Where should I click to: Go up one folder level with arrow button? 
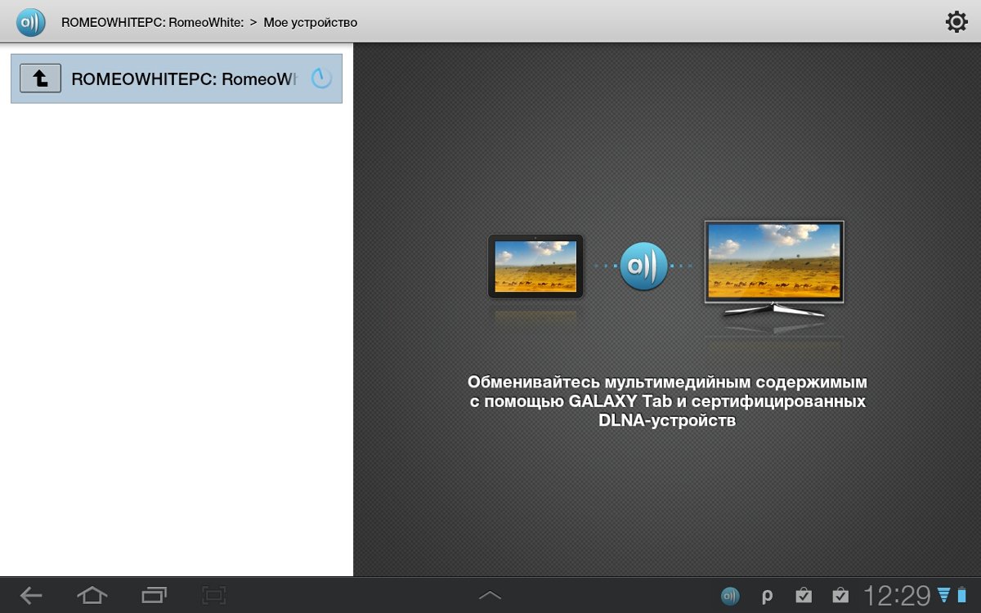40,78
